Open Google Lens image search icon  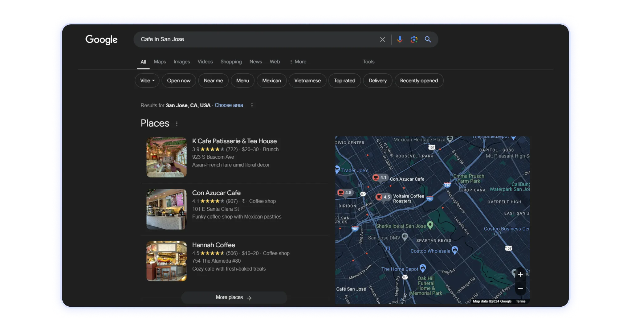[414, 39]
